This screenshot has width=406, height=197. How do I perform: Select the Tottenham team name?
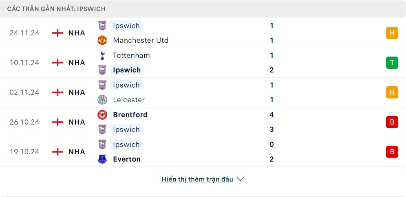point(131,55)
